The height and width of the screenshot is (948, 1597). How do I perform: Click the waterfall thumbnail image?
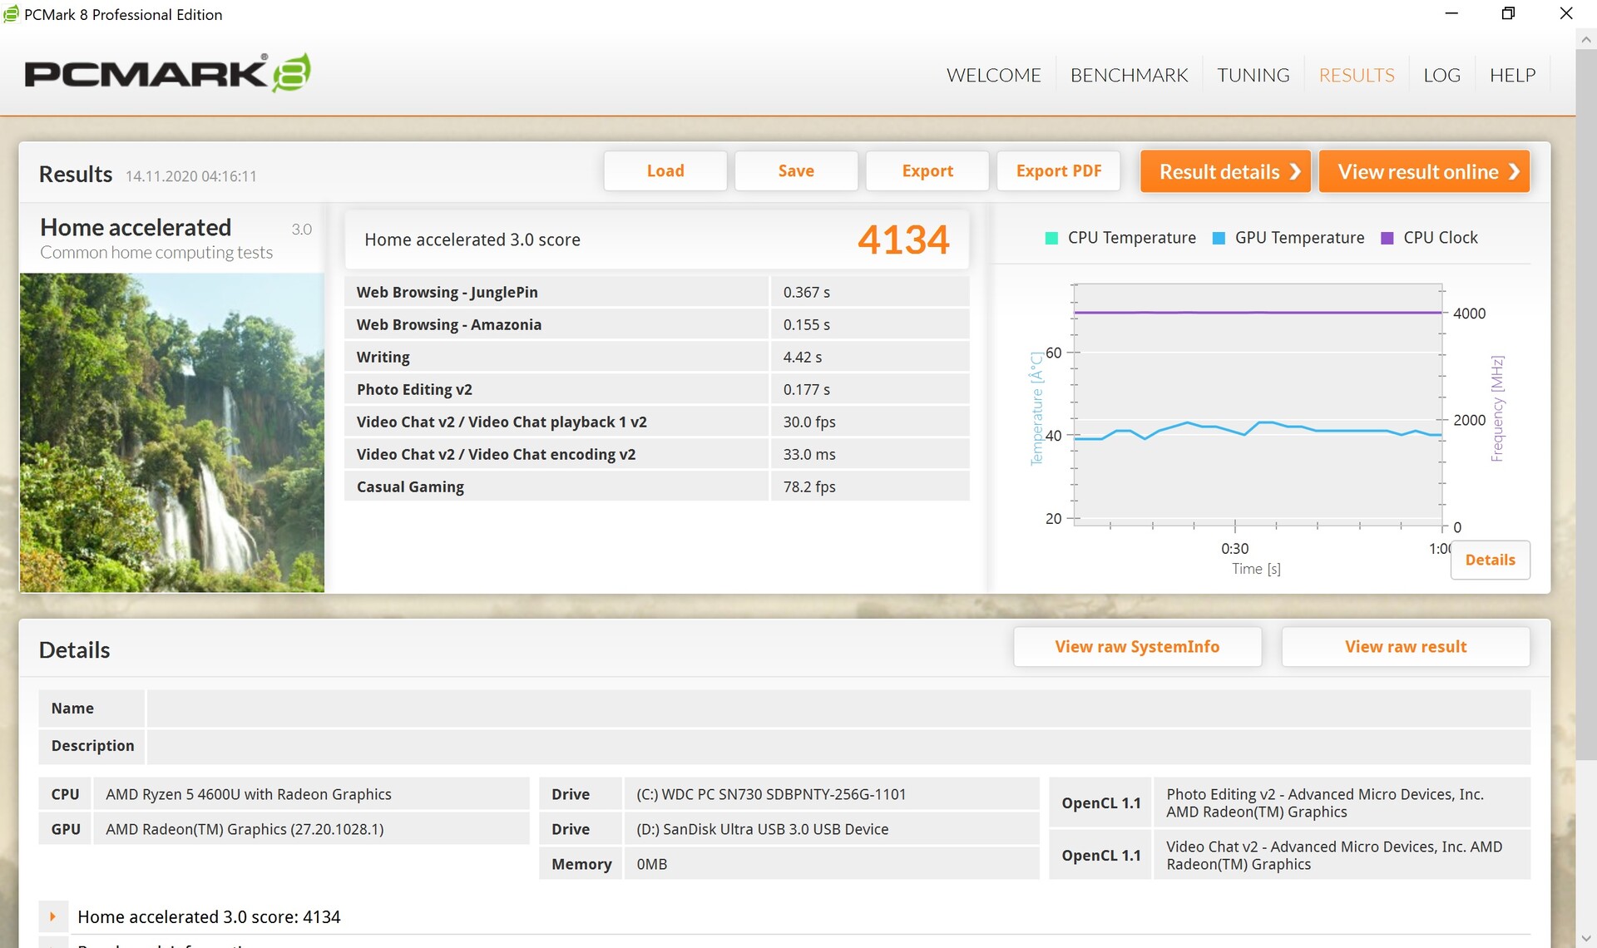point(172,432)
